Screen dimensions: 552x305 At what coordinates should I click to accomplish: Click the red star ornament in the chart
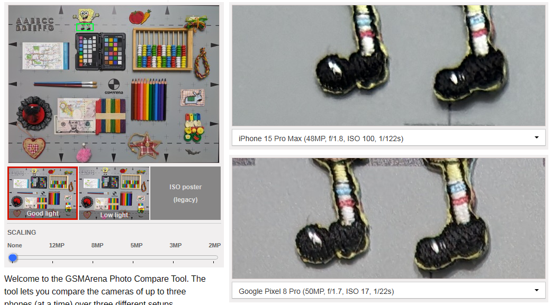(144, 145)
